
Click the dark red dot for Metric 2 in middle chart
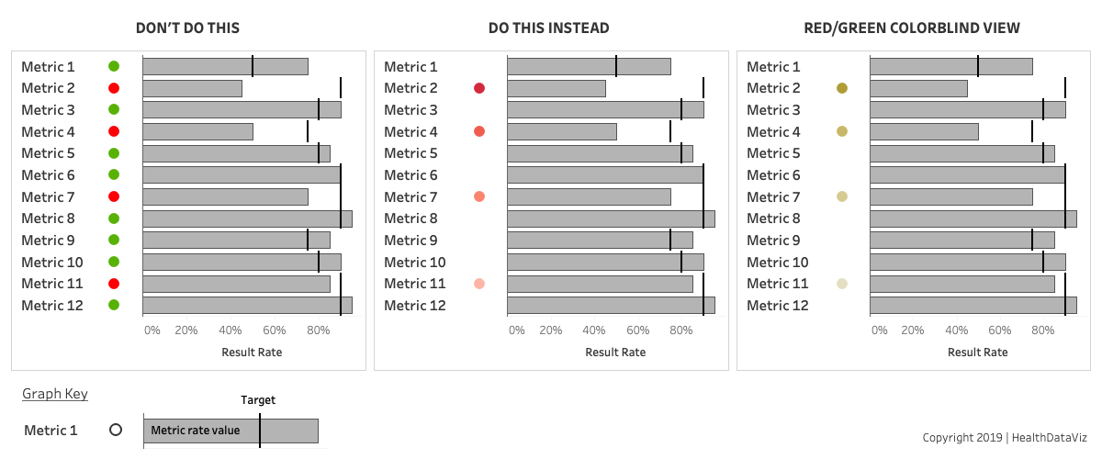click(x=478, y=88)
